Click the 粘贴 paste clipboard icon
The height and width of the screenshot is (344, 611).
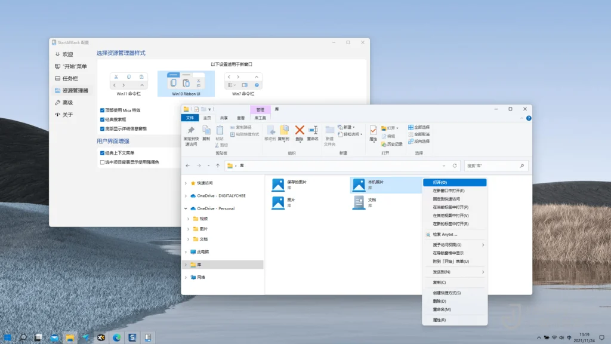(220, 130)
